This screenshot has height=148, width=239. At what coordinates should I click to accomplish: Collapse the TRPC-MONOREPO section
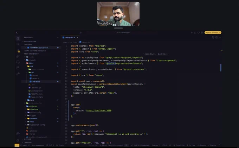(x=31, y=54)
